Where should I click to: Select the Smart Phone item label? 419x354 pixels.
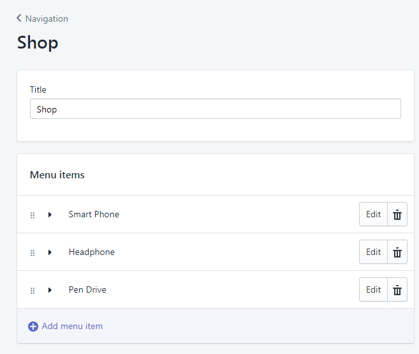pos(94,214)
